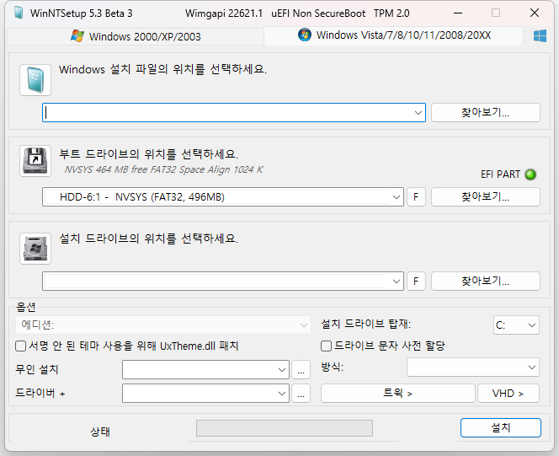Open the 무인 설치 unattended dropdown
Image resolution: width=559 pixels, height=456 pixels.
pos(205,370)
